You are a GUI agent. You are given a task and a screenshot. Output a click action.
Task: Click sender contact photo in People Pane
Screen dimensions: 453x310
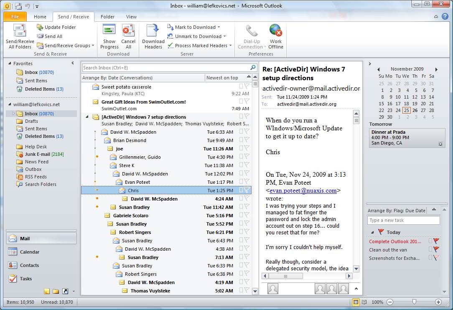273,289
